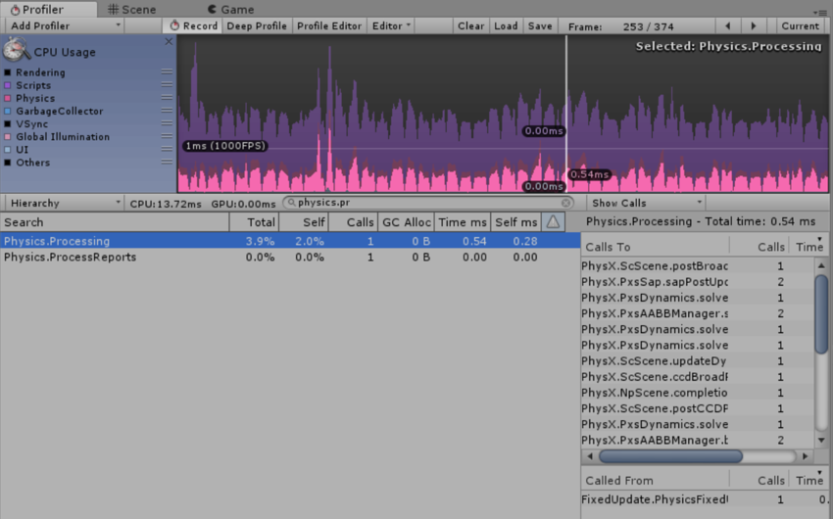This screenshot has height=519, width=833.
Task: Select PhysX.ScScene.updateDy call entry
Action: point(697,361)
